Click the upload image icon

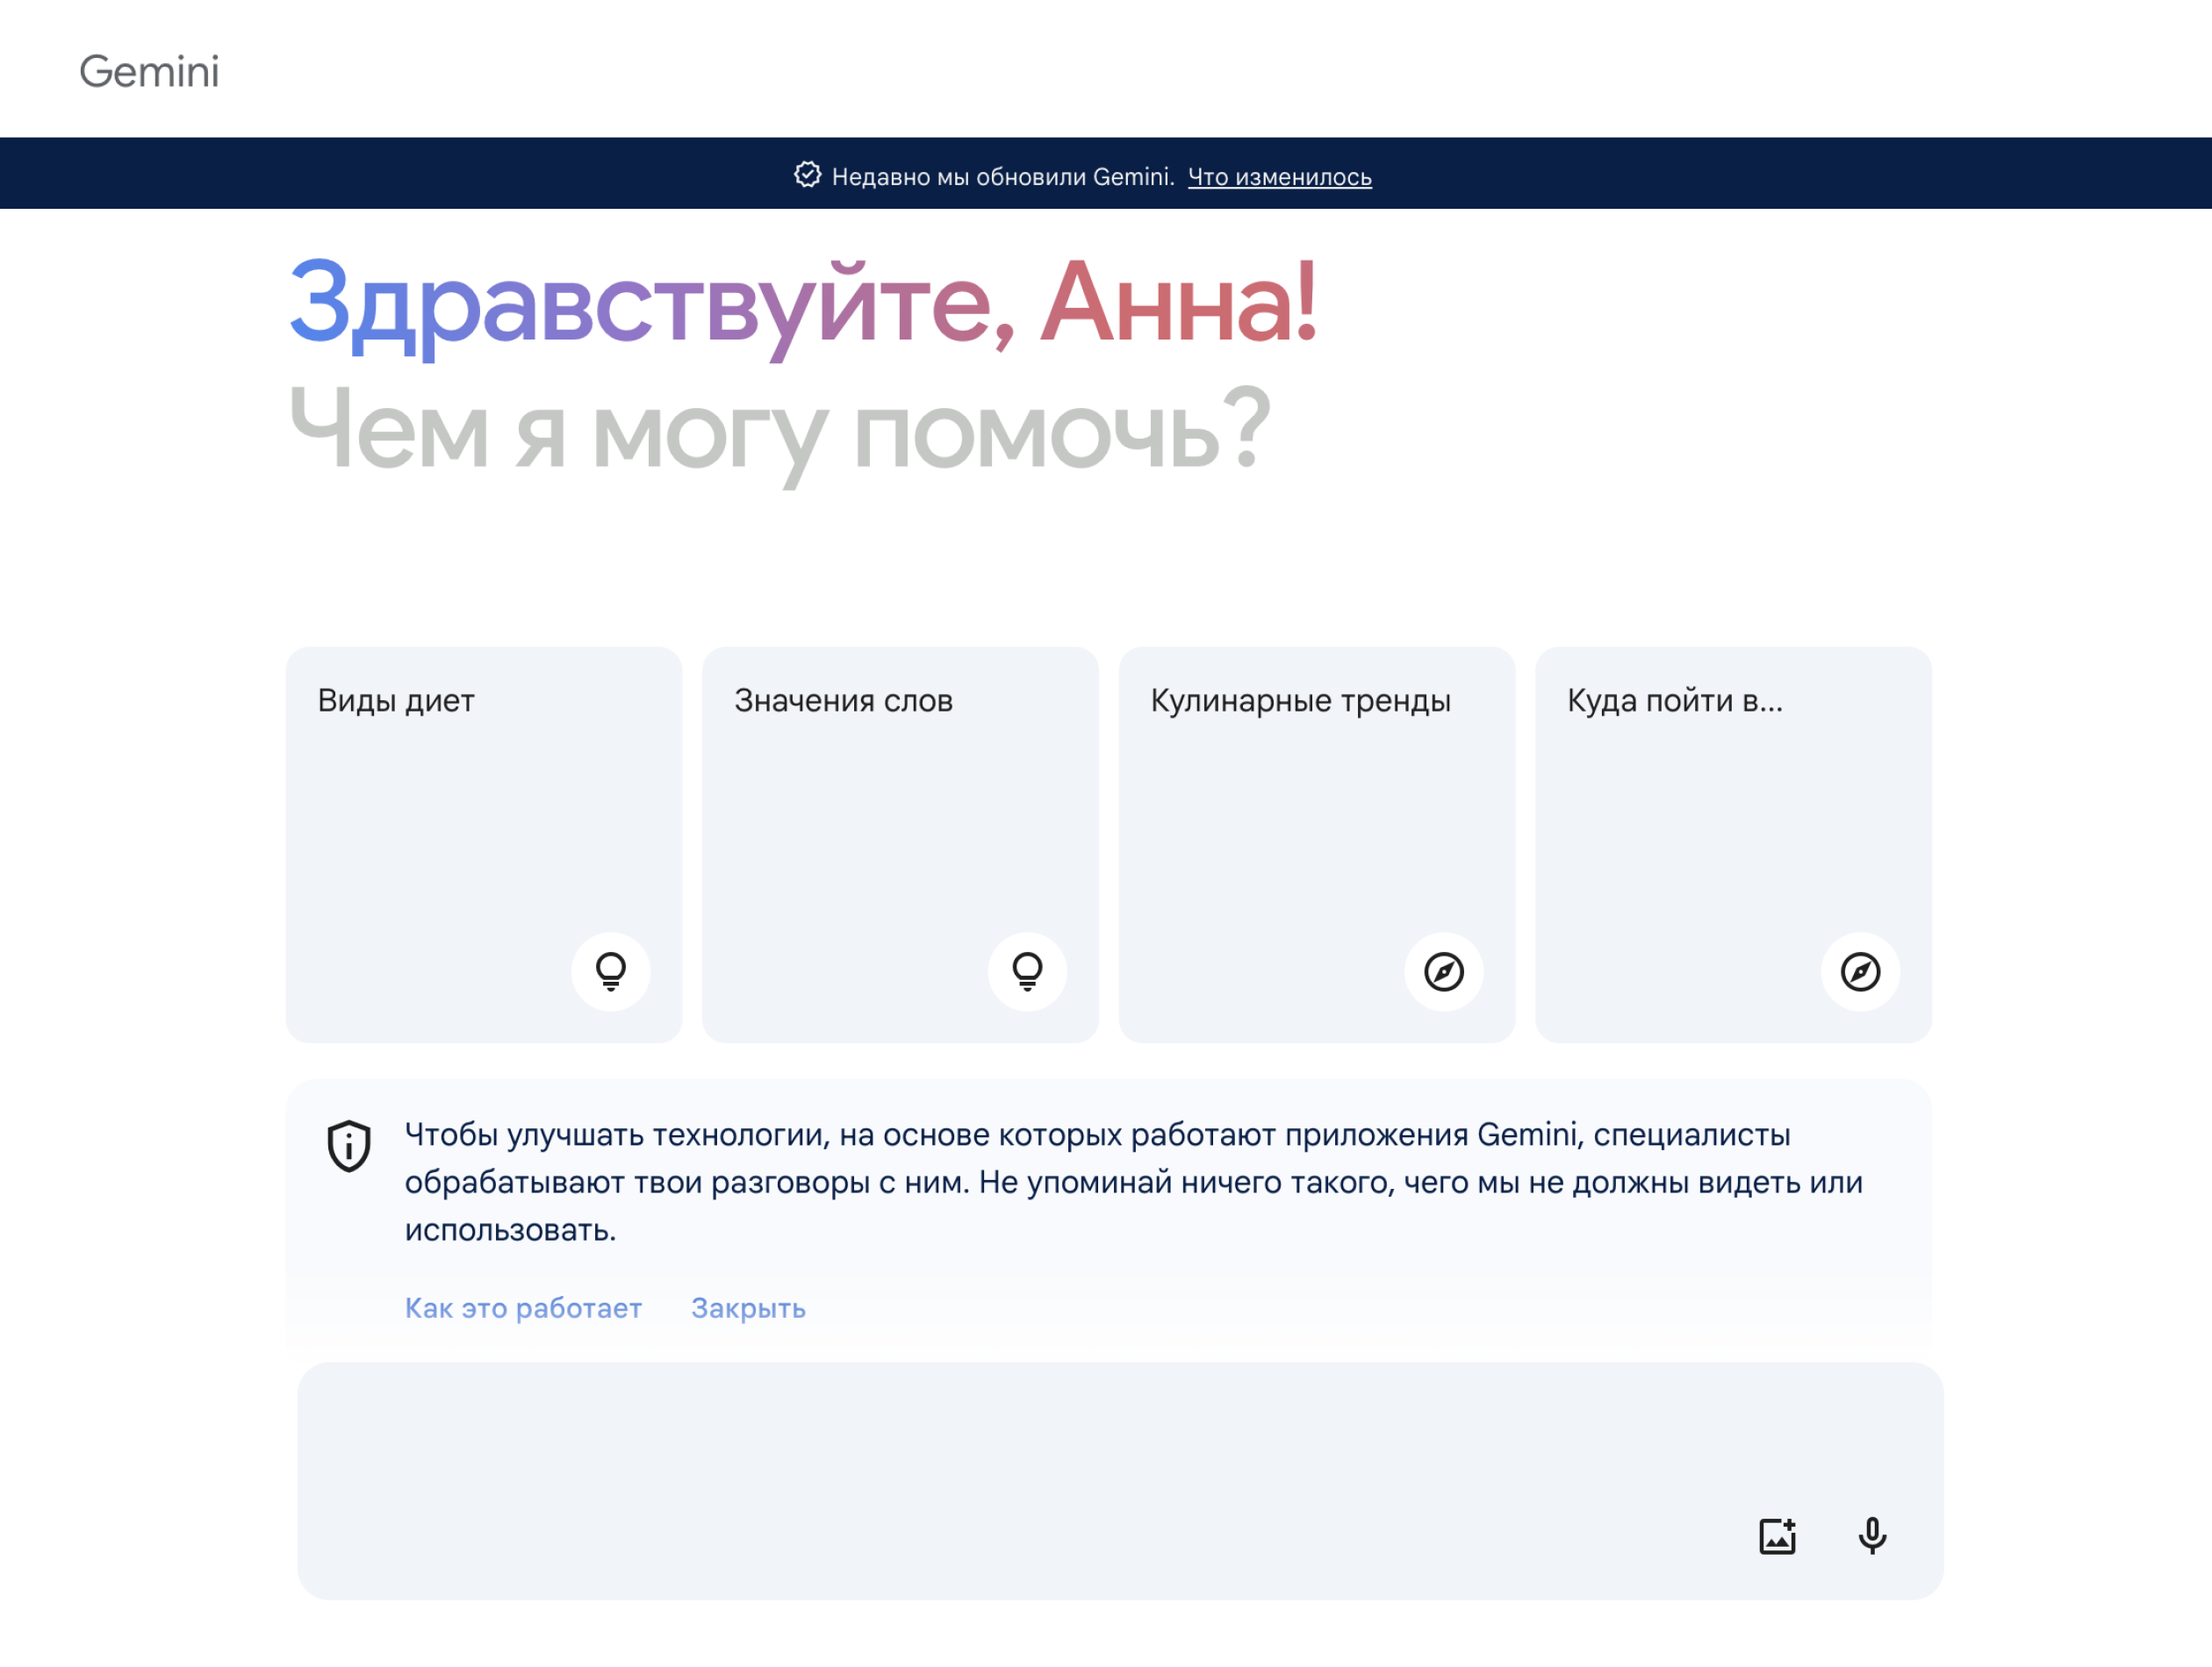[1777, 1535]
